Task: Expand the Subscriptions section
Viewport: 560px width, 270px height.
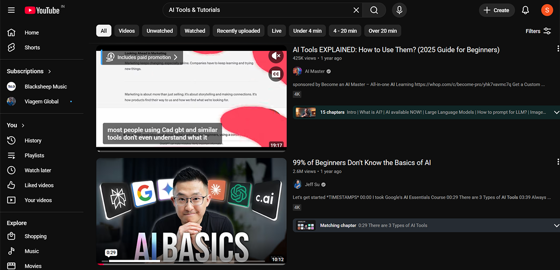Action: (x=29, y=71)
